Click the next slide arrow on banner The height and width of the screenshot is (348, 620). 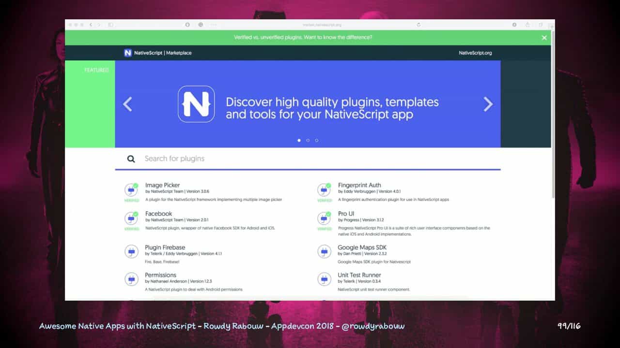tap(488, 104)
